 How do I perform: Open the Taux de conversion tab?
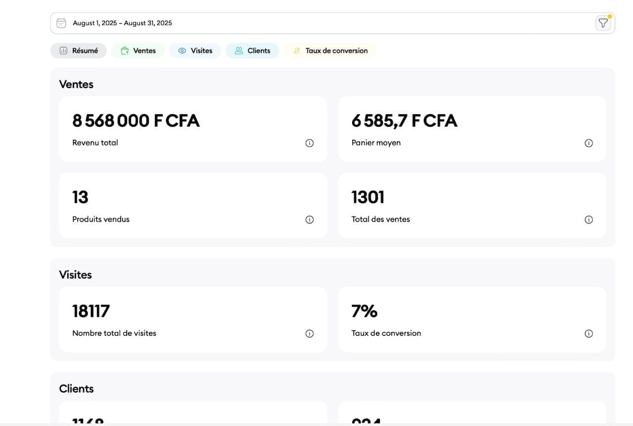tap(330, 51)
